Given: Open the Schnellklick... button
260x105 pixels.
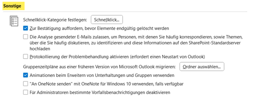Looking at the screenshot, I should [x=107, y=19].
